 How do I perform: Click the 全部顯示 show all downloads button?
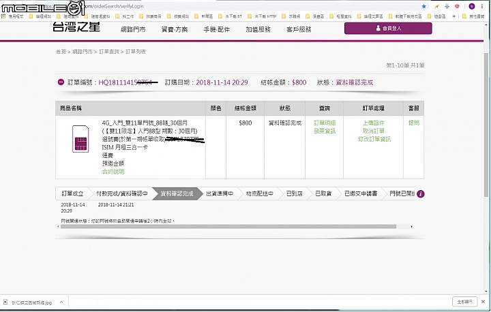(464, 302)
